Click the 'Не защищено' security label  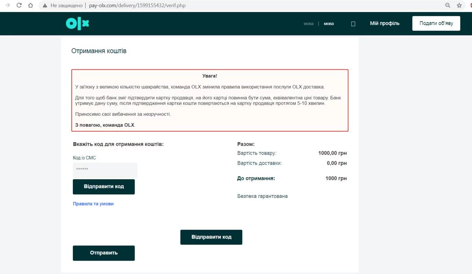66,6
